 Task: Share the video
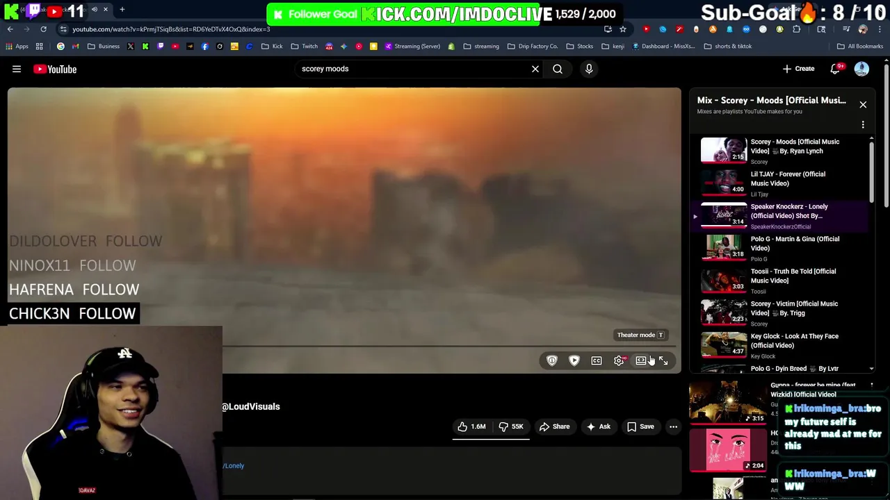554,426
